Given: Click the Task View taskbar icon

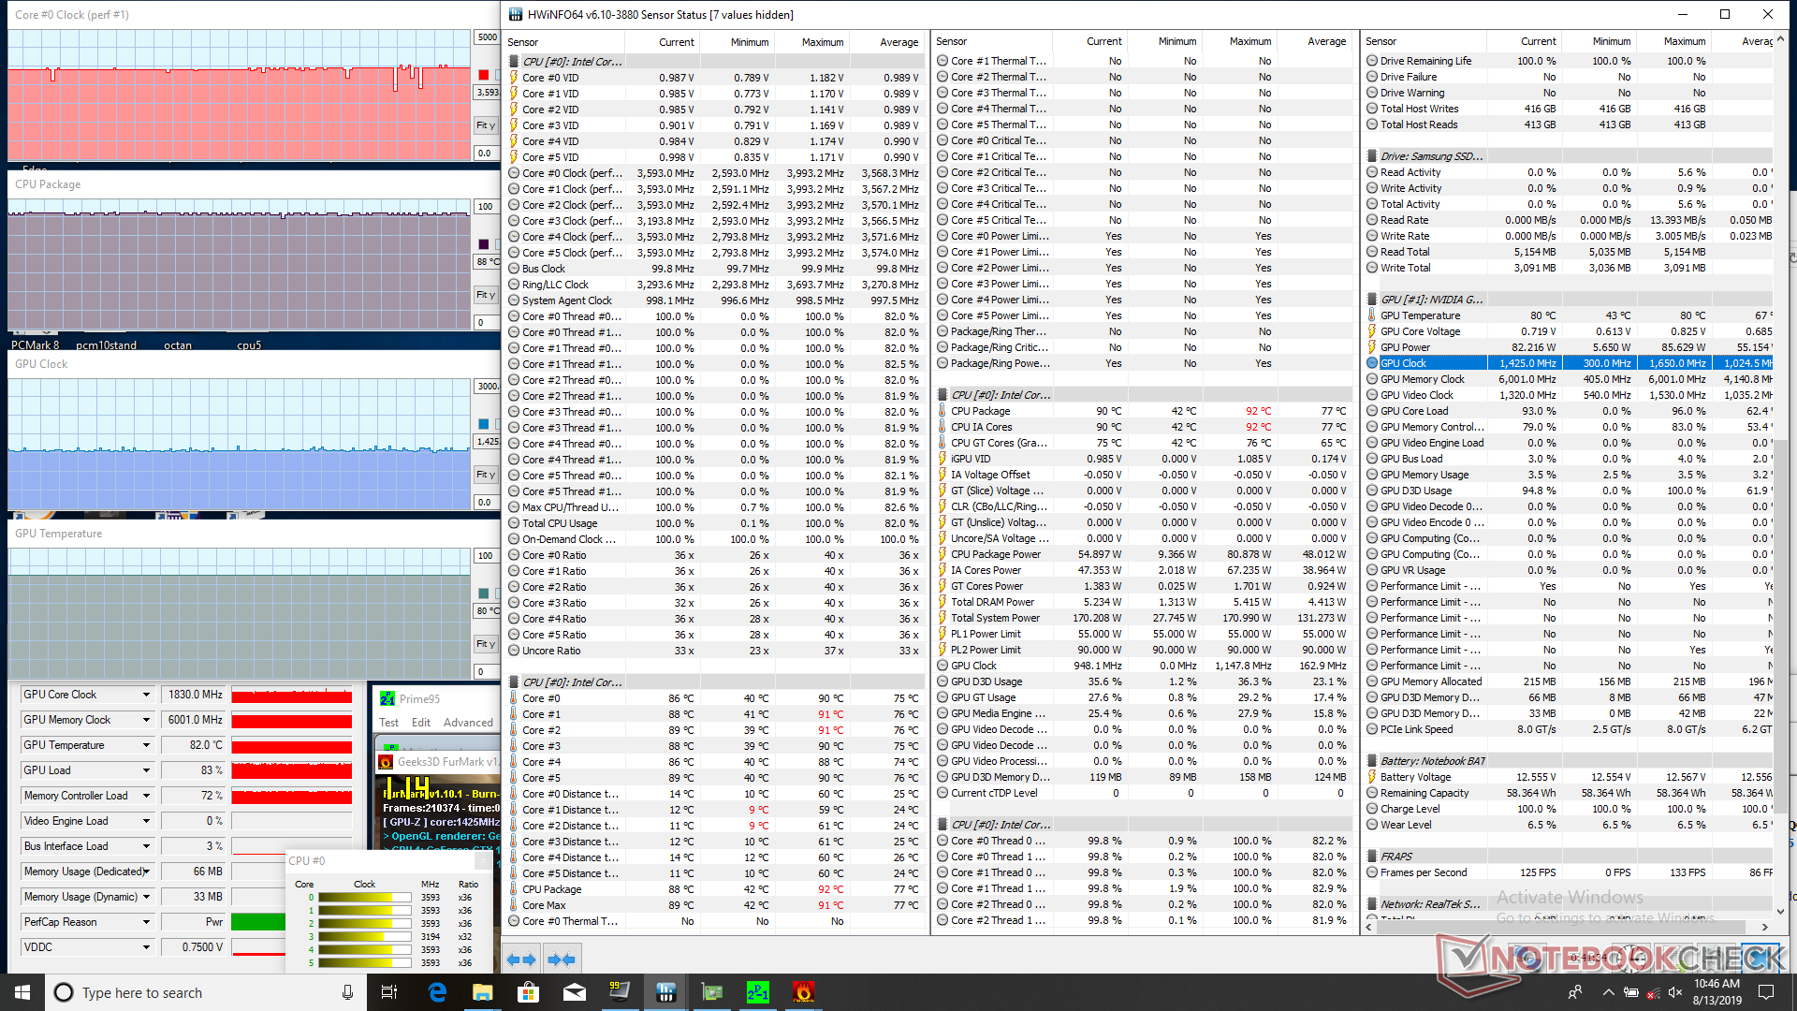Looking at the screenshot, I should coord(389,992).
